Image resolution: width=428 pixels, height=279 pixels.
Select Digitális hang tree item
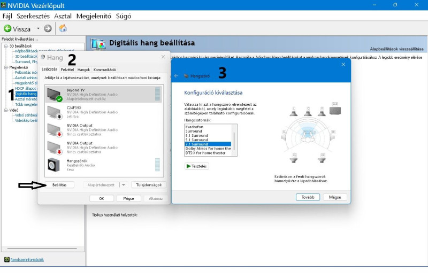pyautogui.click(x=26, y=94)
